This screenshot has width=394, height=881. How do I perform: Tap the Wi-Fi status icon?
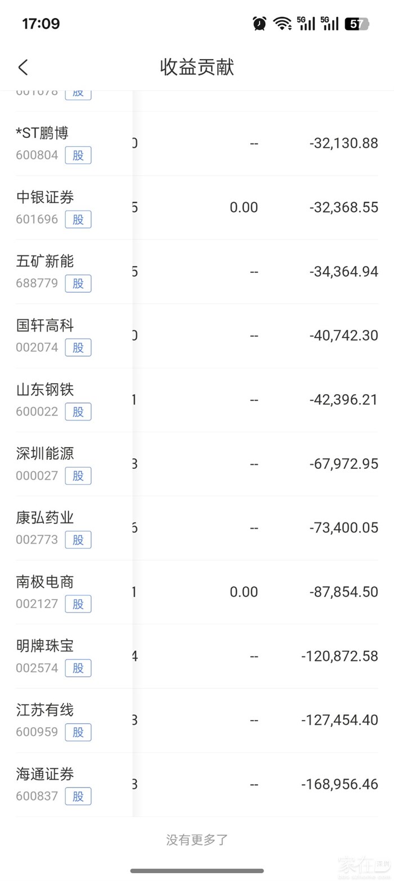click(281, 23)
